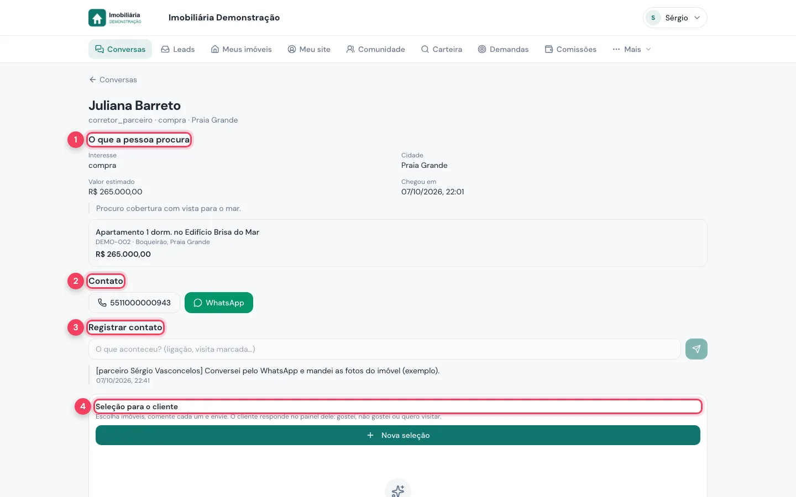
Task: Expand the Sérgio user menu chevron
Action: tap(697, 18)
